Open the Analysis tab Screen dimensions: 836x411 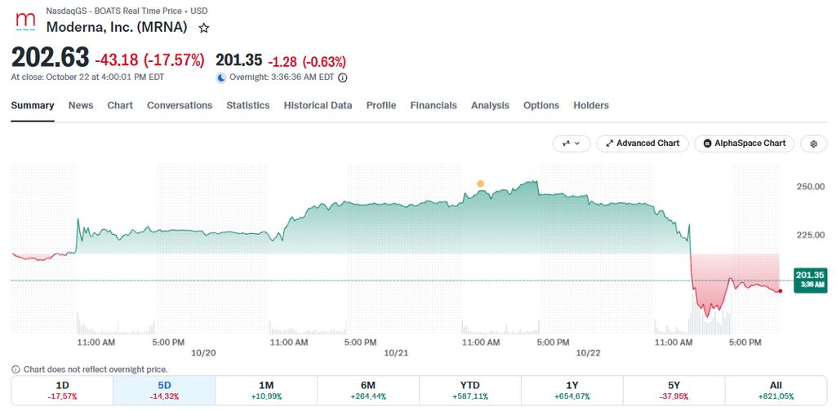tap(490, 105)
